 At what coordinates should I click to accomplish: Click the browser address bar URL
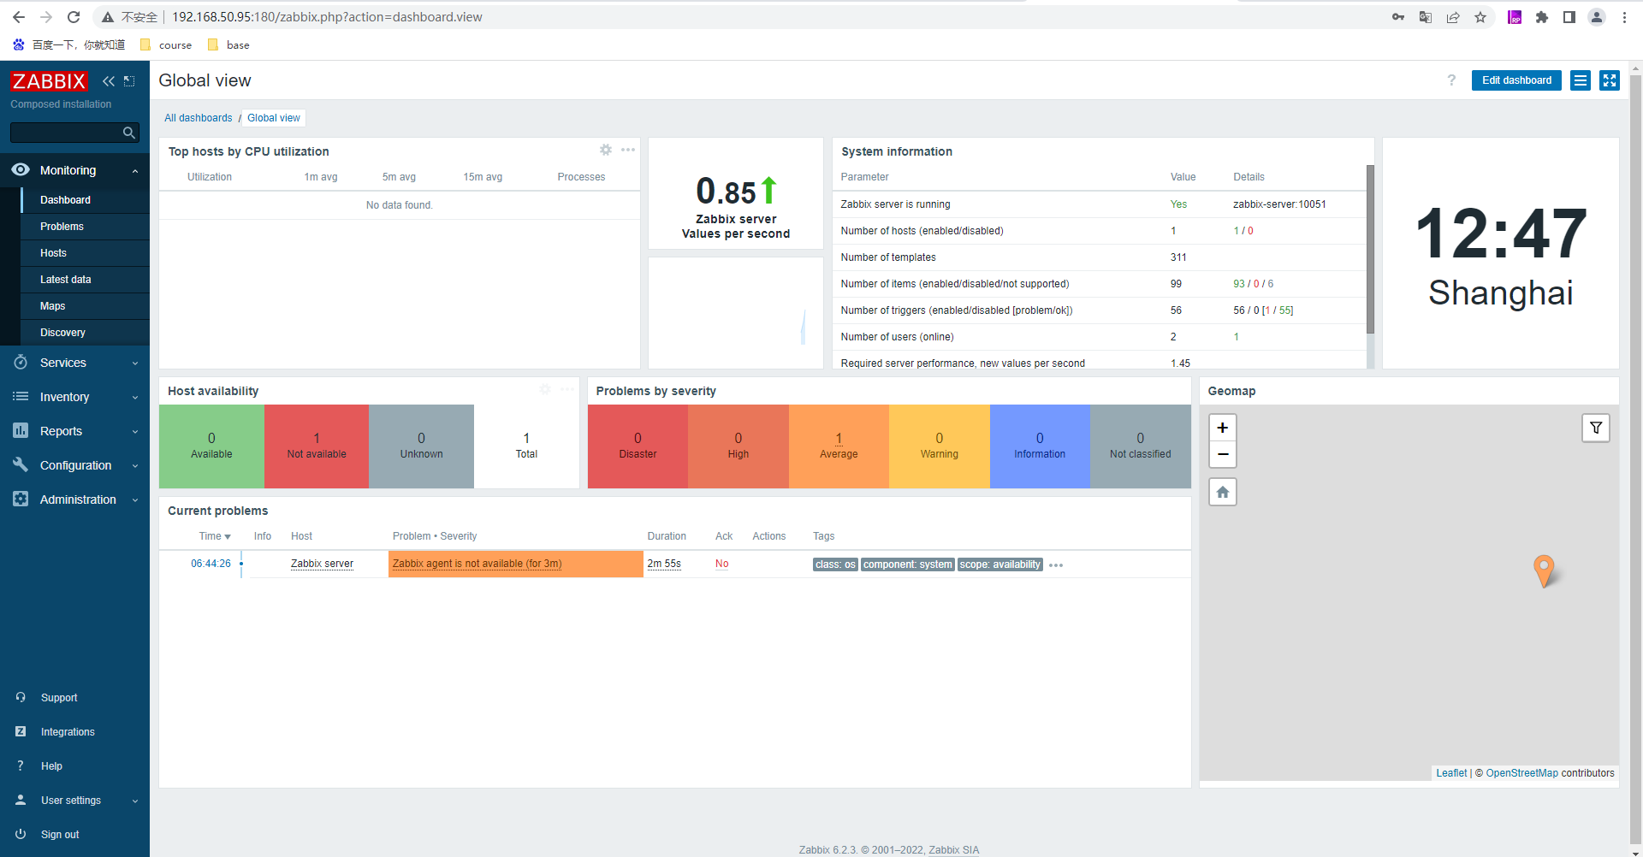pos(327,17)
